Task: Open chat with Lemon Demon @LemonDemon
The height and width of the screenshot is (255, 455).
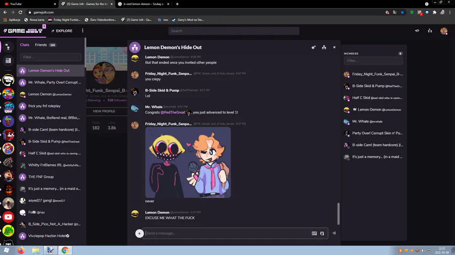Action: pos(51,94)
